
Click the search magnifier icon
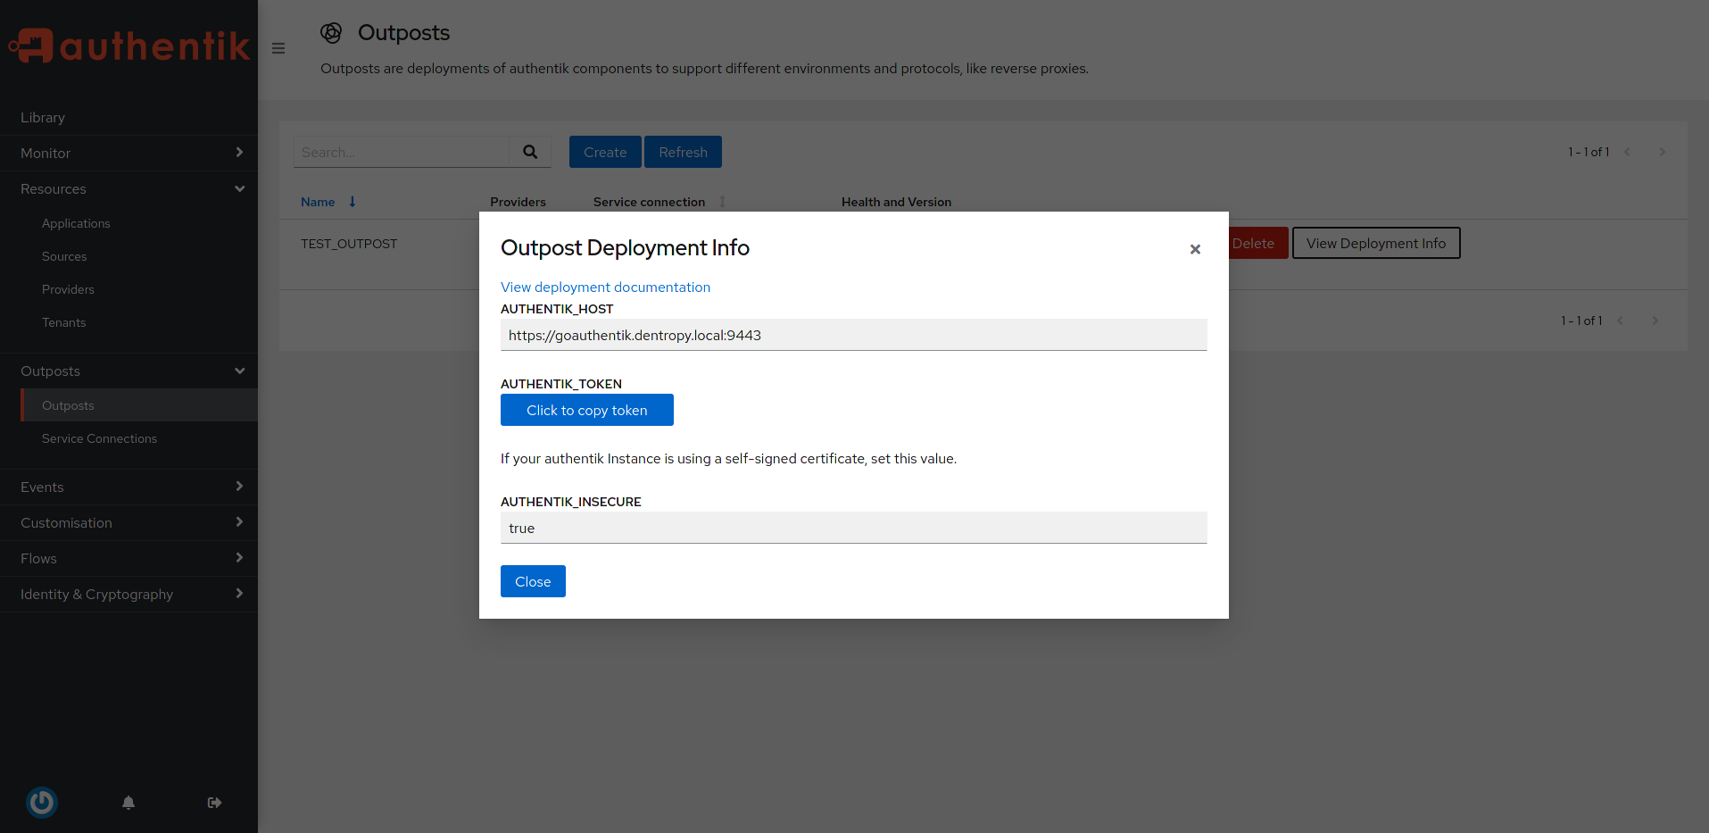(x=530, y=152)
